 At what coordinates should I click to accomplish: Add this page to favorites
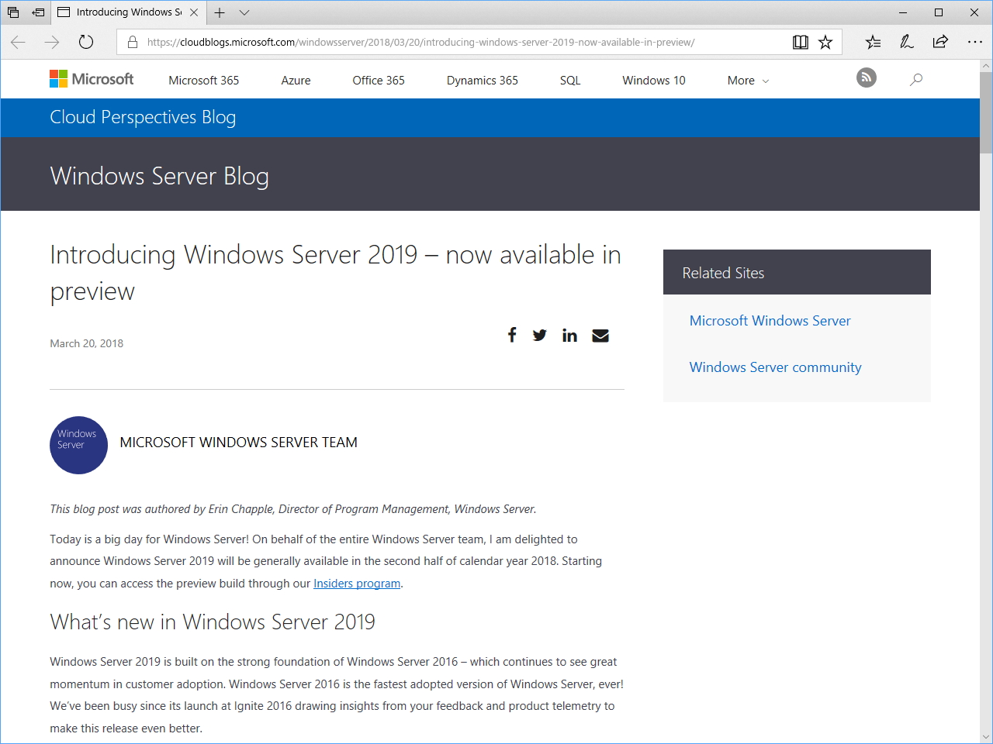826,42
